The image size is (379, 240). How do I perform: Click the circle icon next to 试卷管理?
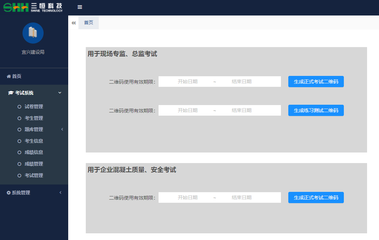point(20,107)
